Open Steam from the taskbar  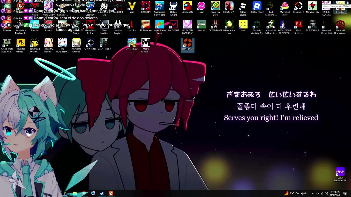102,193
